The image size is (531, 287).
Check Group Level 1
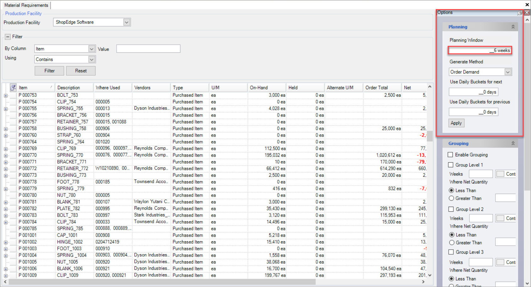[451, 165]
